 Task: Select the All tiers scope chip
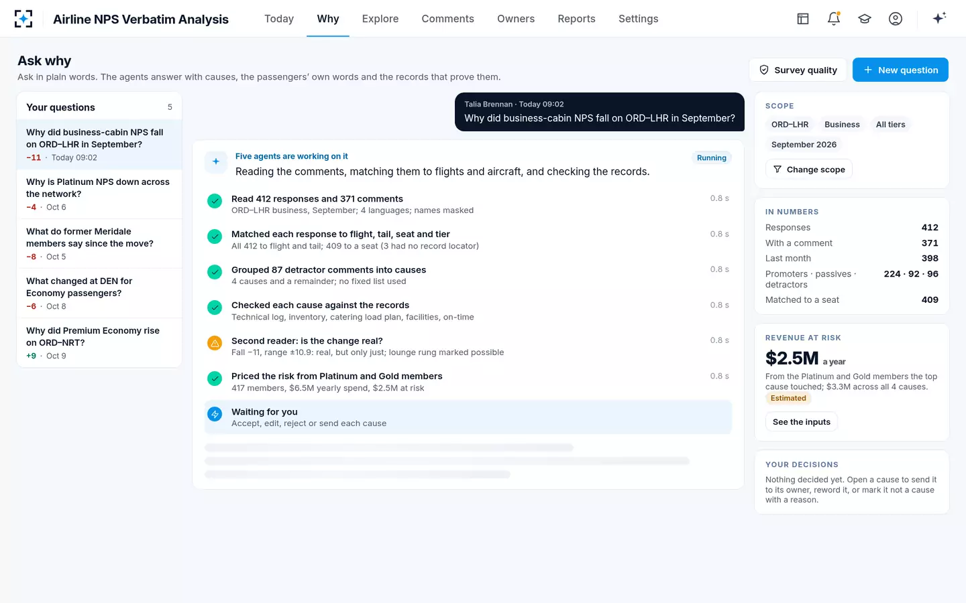click(890, 125)
